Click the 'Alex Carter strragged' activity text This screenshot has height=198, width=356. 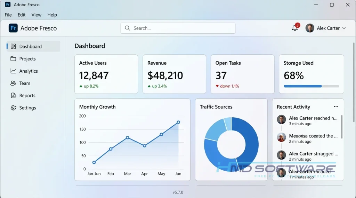click(314, 154)
